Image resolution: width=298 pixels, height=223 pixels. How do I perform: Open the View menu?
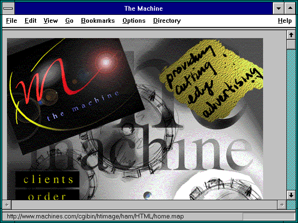pyautogui.click(x=51, y=20)
